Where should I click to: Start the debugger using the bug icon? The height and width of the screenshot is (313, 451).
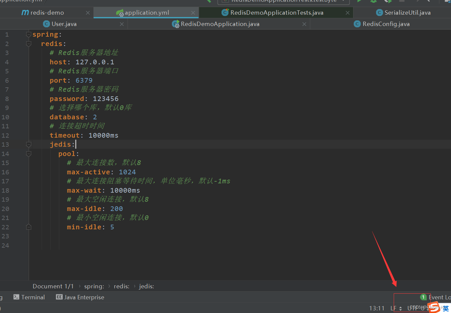373,1
